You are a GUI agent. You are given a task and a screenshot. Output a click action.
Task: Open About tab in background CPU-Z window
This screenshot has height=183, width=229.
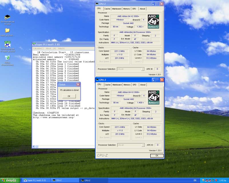coord(142,9)
